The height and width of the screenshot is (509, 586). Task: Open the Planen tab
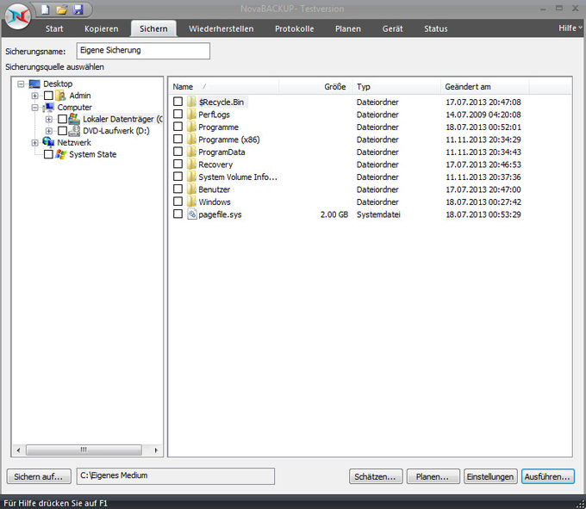[348, 28]
